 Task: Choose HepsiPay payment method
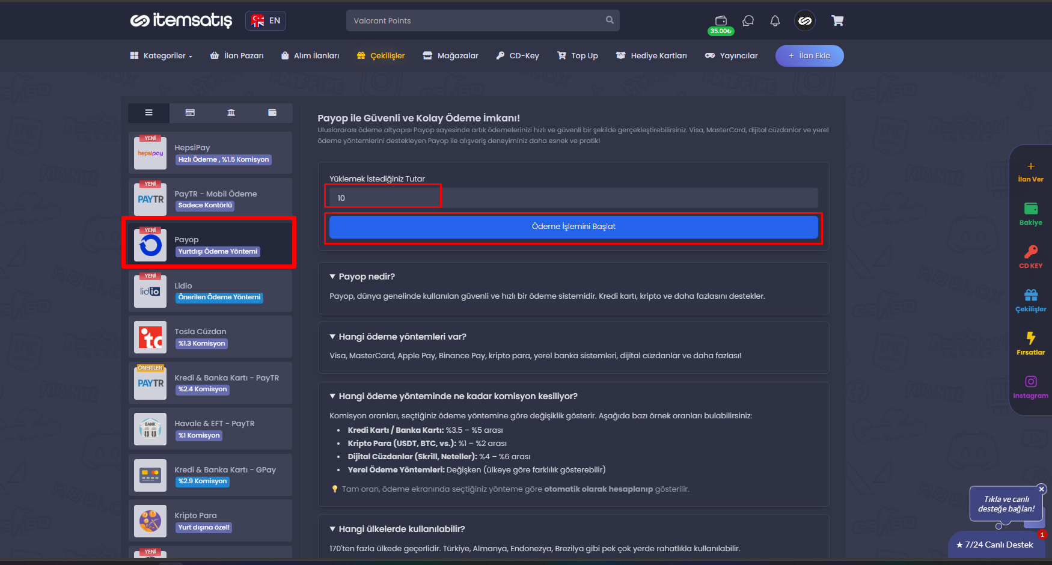pyautogui.click(x=210, y=153)
